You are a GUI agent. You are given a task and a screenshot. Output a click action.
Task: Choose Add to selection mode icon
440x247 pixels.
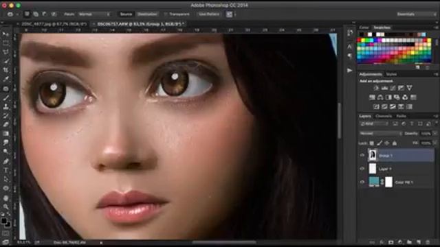pyautogui.click(x=36, y=14)
